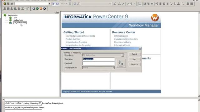Open the wide toolbar combo box dropdown

(49, 4)
